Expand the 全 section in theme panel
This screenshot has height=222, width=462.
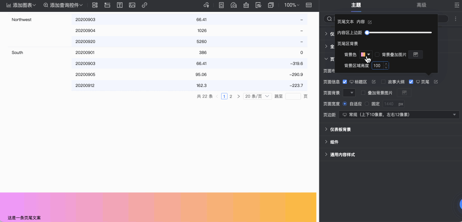(x=326, y=46)
